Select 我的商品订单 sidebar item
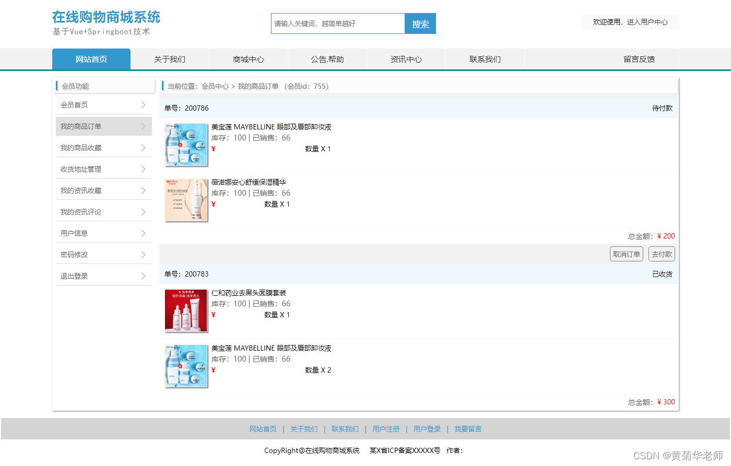Image resolution: width=731 pixels, height=466 pixels. (x=104, y=126)
